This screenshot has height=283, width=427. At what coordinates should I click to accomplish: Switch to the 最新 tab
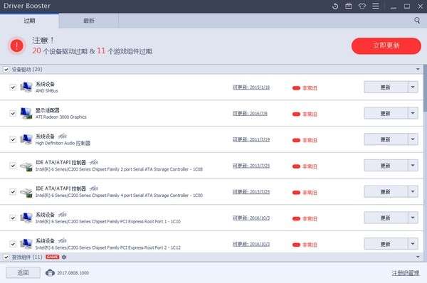[x=89, y=21]
